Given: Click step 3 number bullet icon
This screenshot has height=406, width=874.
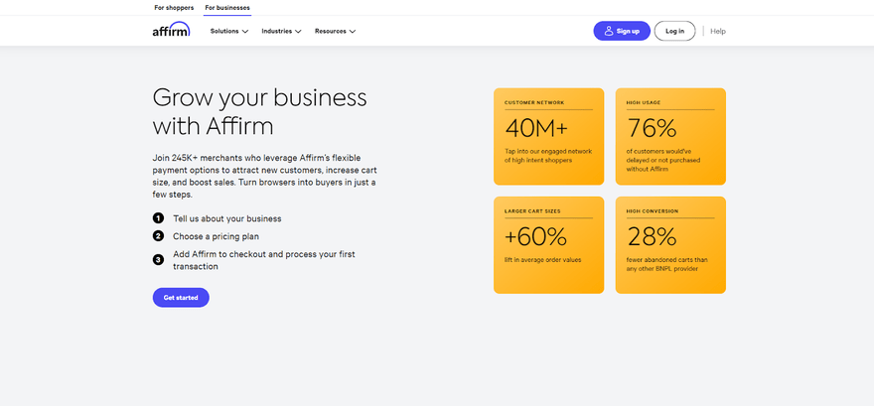Looking at the screenshot, I should pyautogui.click(x=158, y=260).
